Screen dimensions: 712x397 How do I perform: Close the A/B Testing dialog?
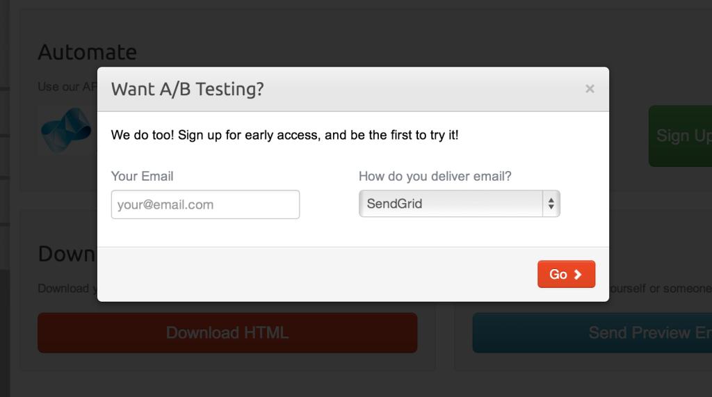coord(590,89)
